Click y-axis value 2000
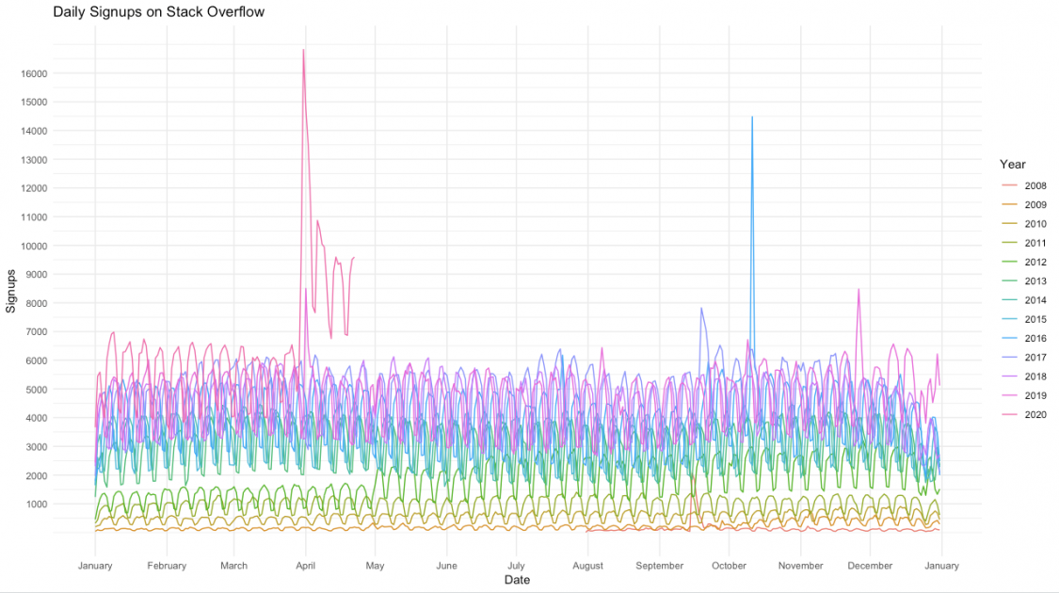Screen dimensions: 1059x593 37,475
